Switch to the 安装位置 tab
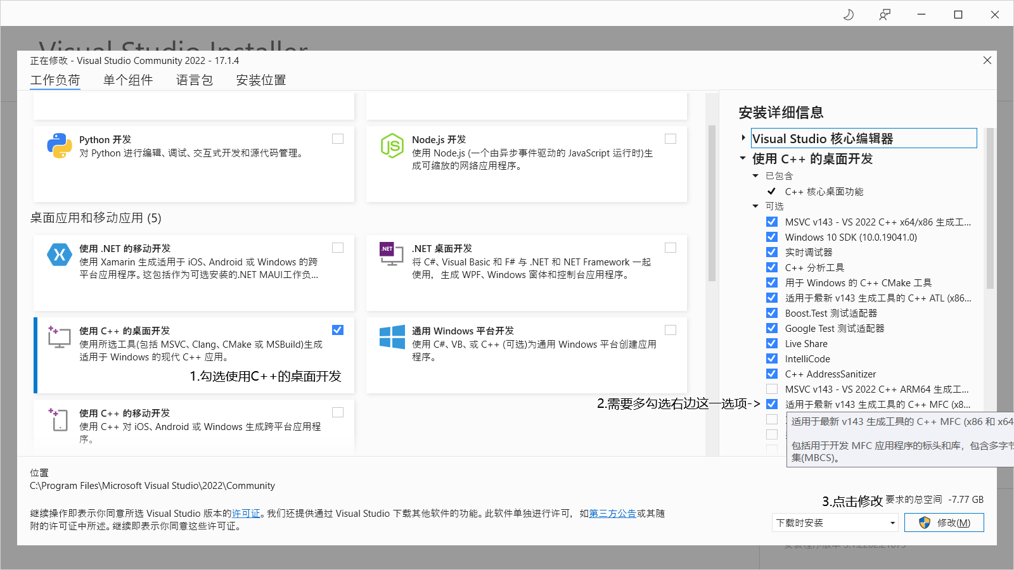Image resolution: width=1014 pixels, height=570 pixels. point(261,80)
